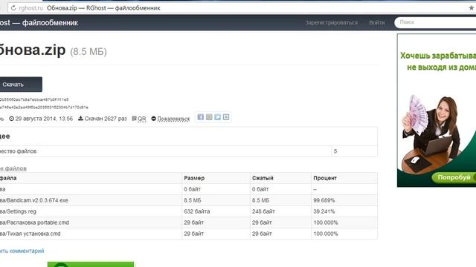Image resolution: width=476 pixels, height=267 pixels.
Task: Open Зарегистрироваться registration link
Action: 332,22
